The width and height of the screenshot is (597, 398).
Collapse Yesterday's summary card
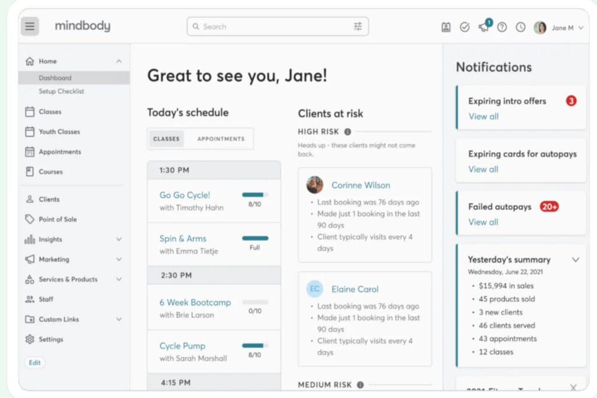[x=575, y=260]
